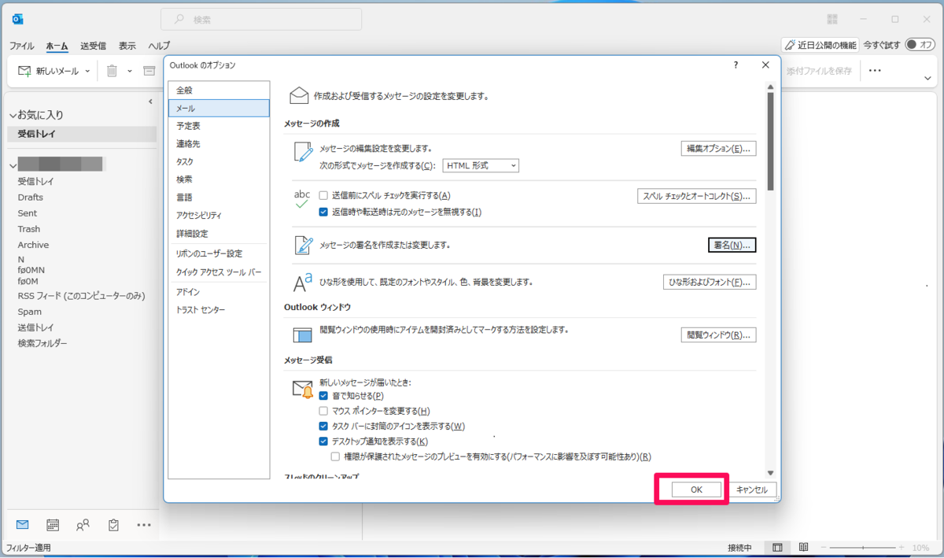Open more navigation options ellipsis
The height and width of the screenshot is (558, 944).
143,524
